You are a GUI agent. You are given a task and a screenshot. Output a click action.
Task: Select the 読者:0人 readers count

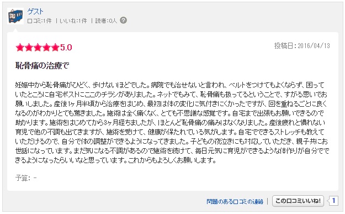pyautogui.click(x=106, y=21)
